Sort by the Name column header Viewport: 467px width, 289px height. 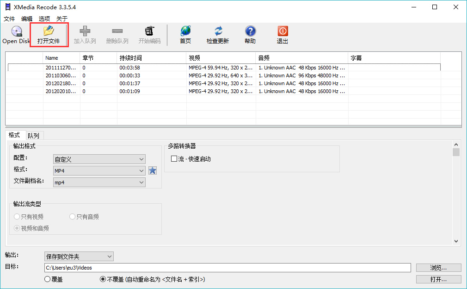pyautogui.click(x=61, y=58)
